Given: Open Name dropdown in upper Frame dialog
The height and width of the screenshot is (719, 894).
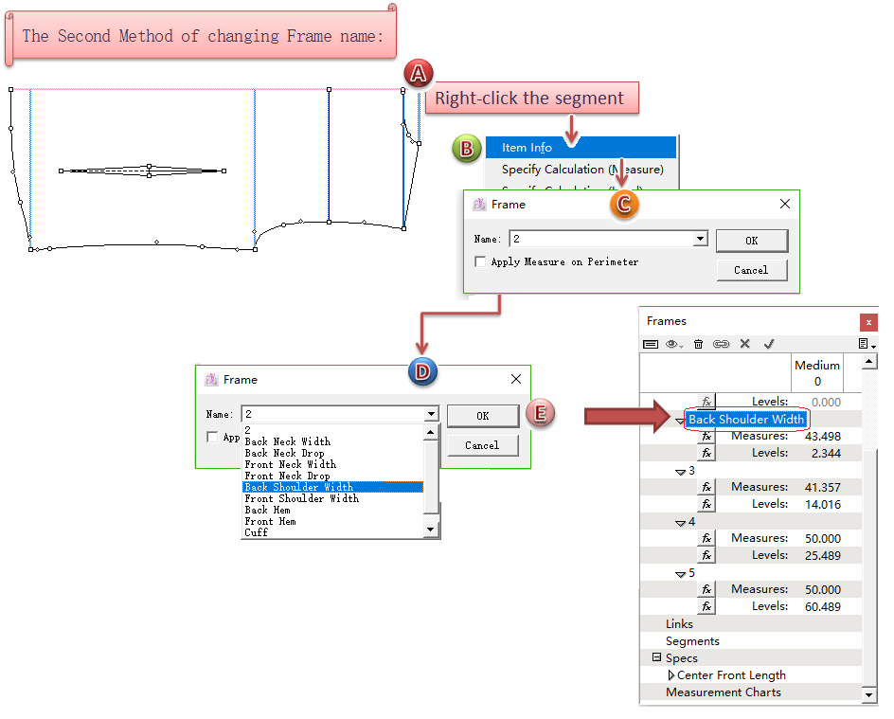Looking at the screenshot, I should [x=700, y=241].
